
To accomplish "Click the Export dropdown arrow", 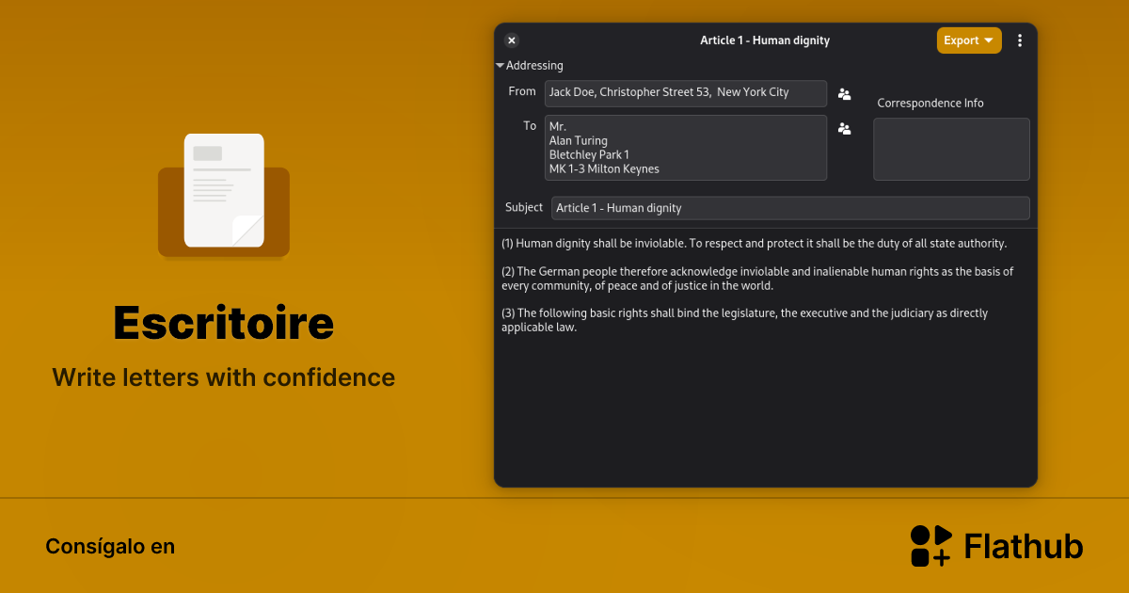I will 990,40.
